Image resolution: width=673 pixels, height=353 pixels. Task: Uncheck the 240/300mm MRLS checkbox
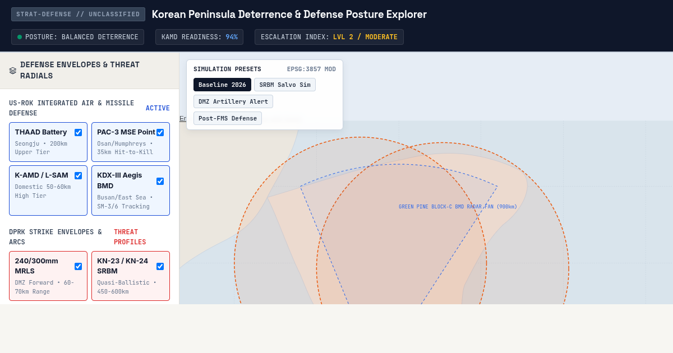[78, 266]
